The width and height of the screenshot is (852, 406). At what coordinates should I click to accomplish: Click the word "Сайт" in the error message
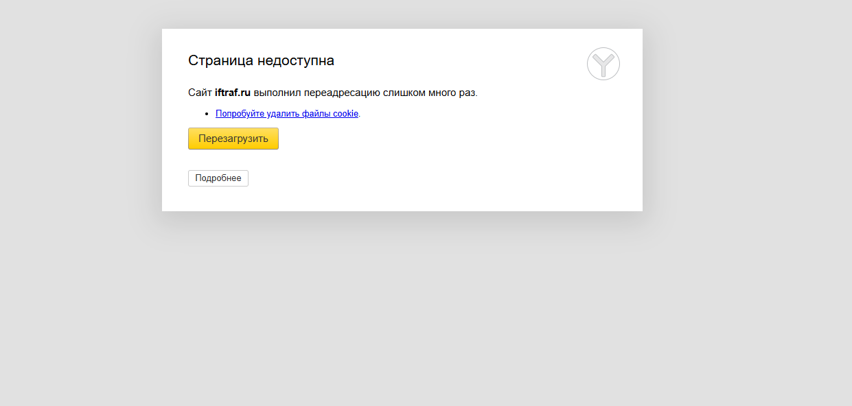[200, 93]
